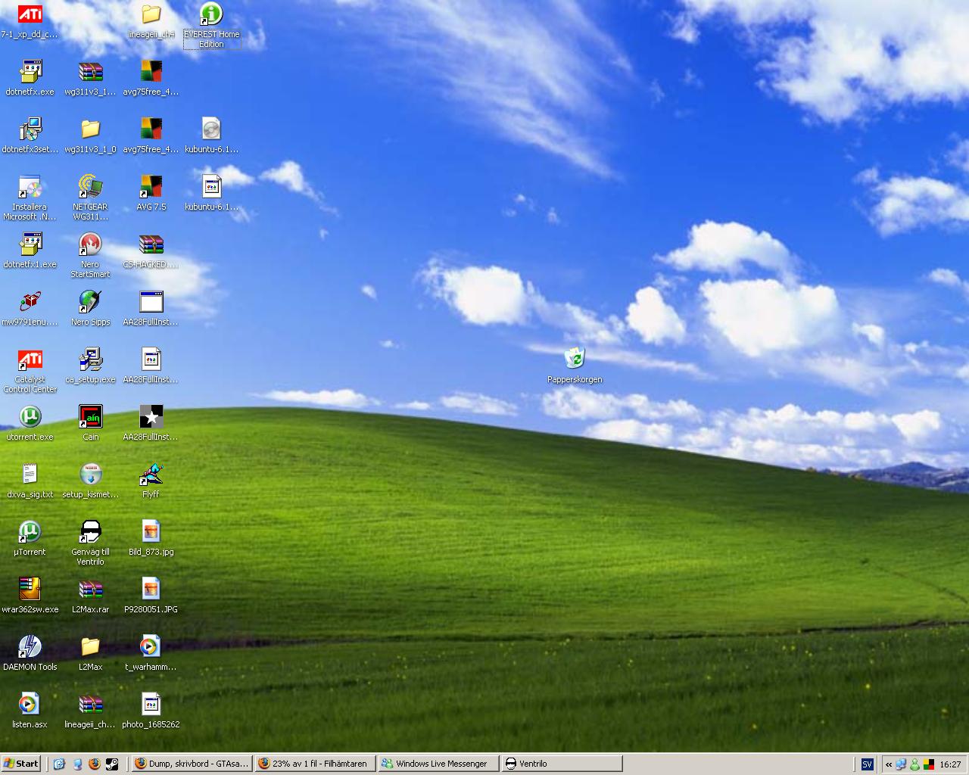Select the ca_setup.exe icon
Screen dimensions: 969x775
(x=91, y=366)
